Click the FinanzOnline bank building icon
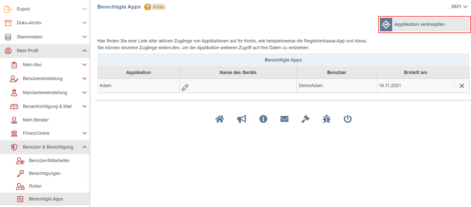This screenshot has height=207, width=471. tap(14, 133)
